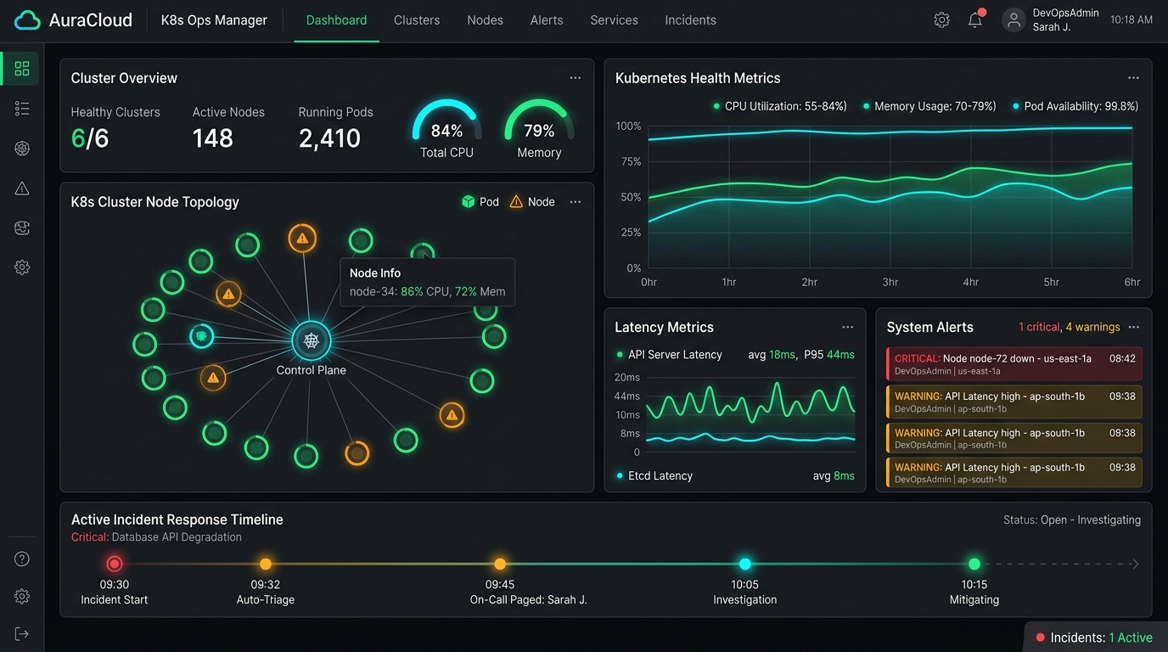
Task: Open Latency Metrics options menu
Action: [847, 328]
